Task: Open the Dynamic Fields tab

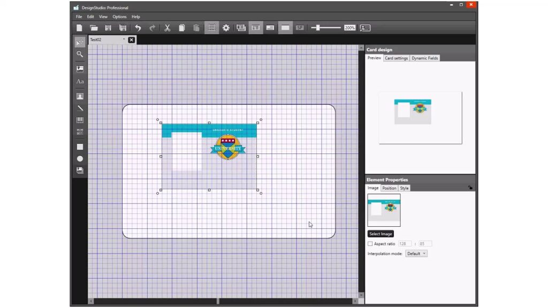Action: pyautogui.click(x=424, y=58)
